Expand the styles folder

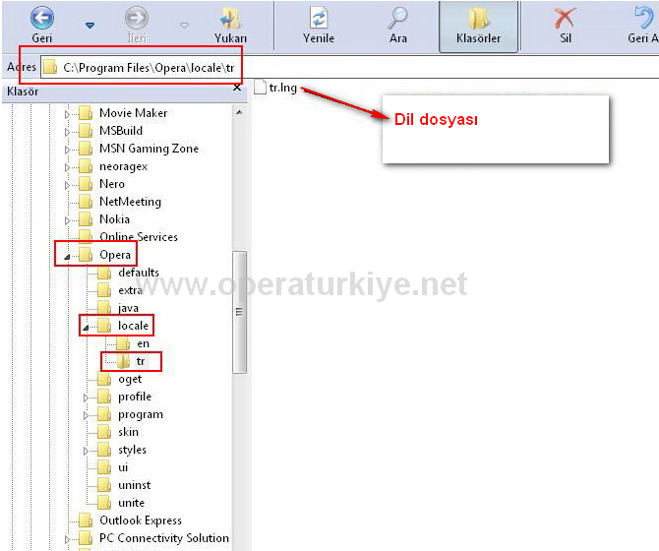(86, 451)
